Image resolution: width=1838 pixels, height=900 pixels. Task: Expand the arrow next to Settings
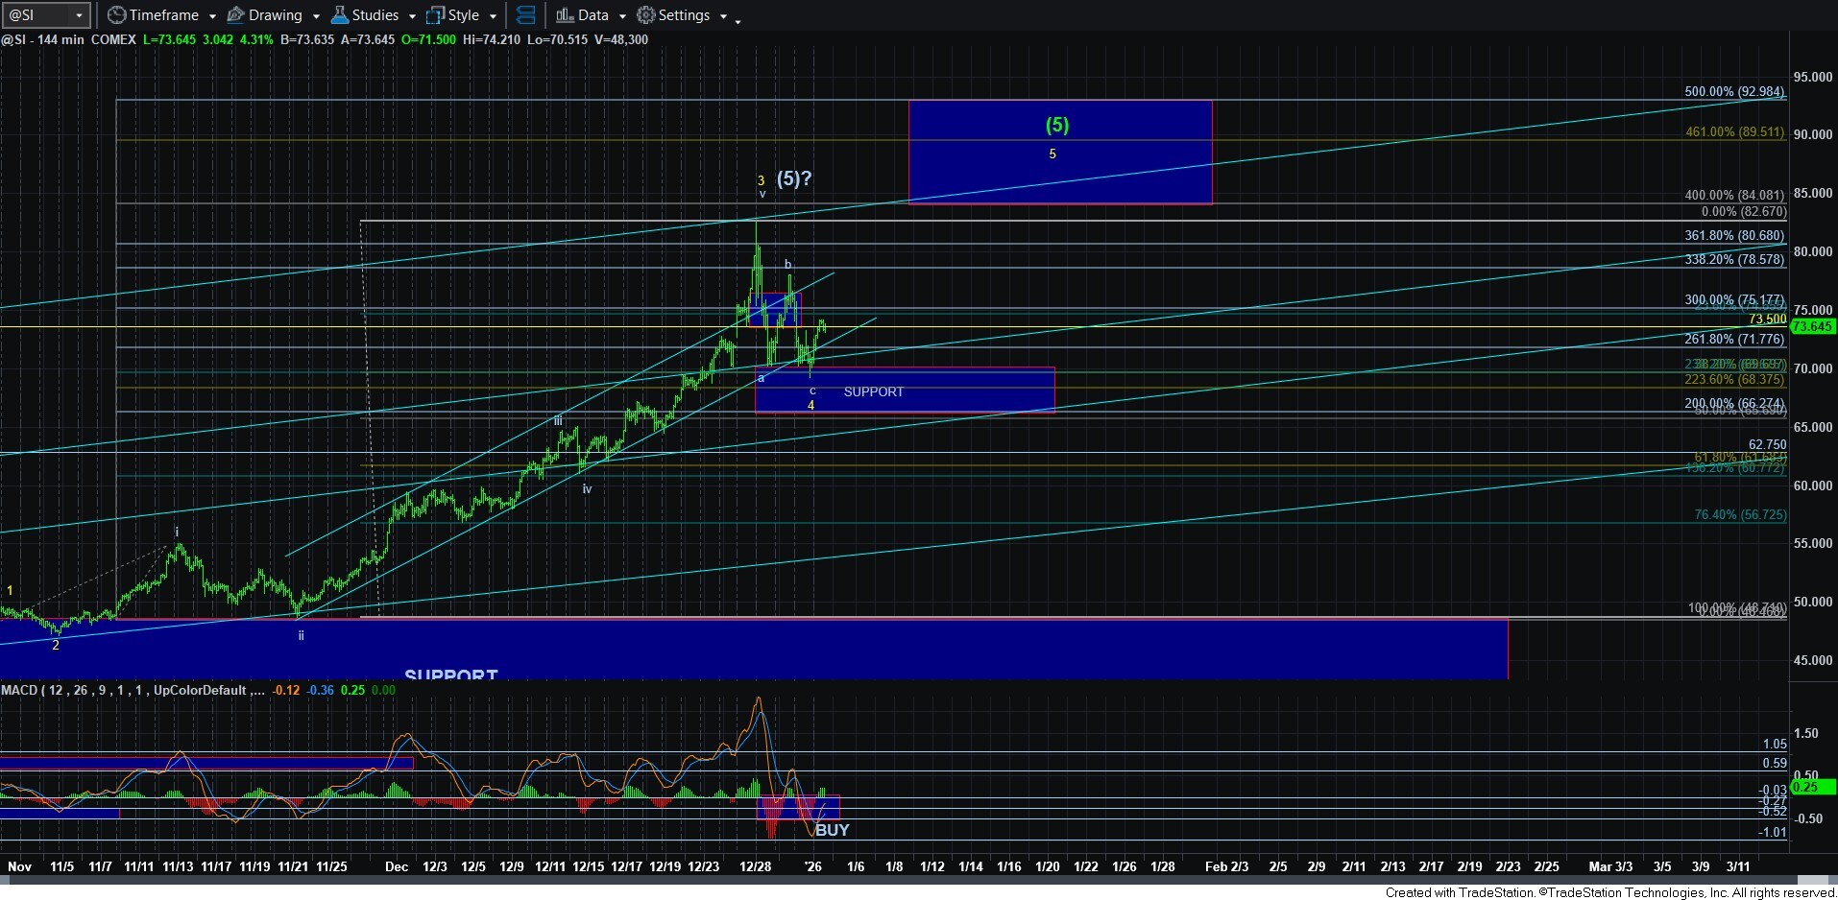pyautogui.click(x=723, y=16)
